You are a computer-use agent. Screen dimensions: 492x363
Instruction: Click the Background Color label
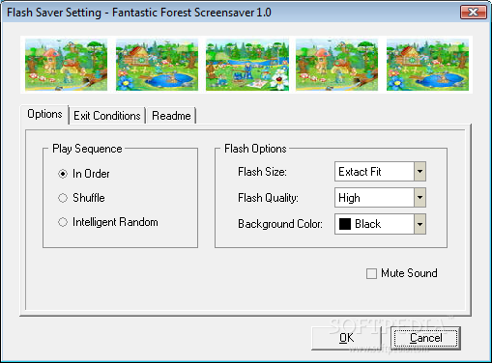pos(280,224)
